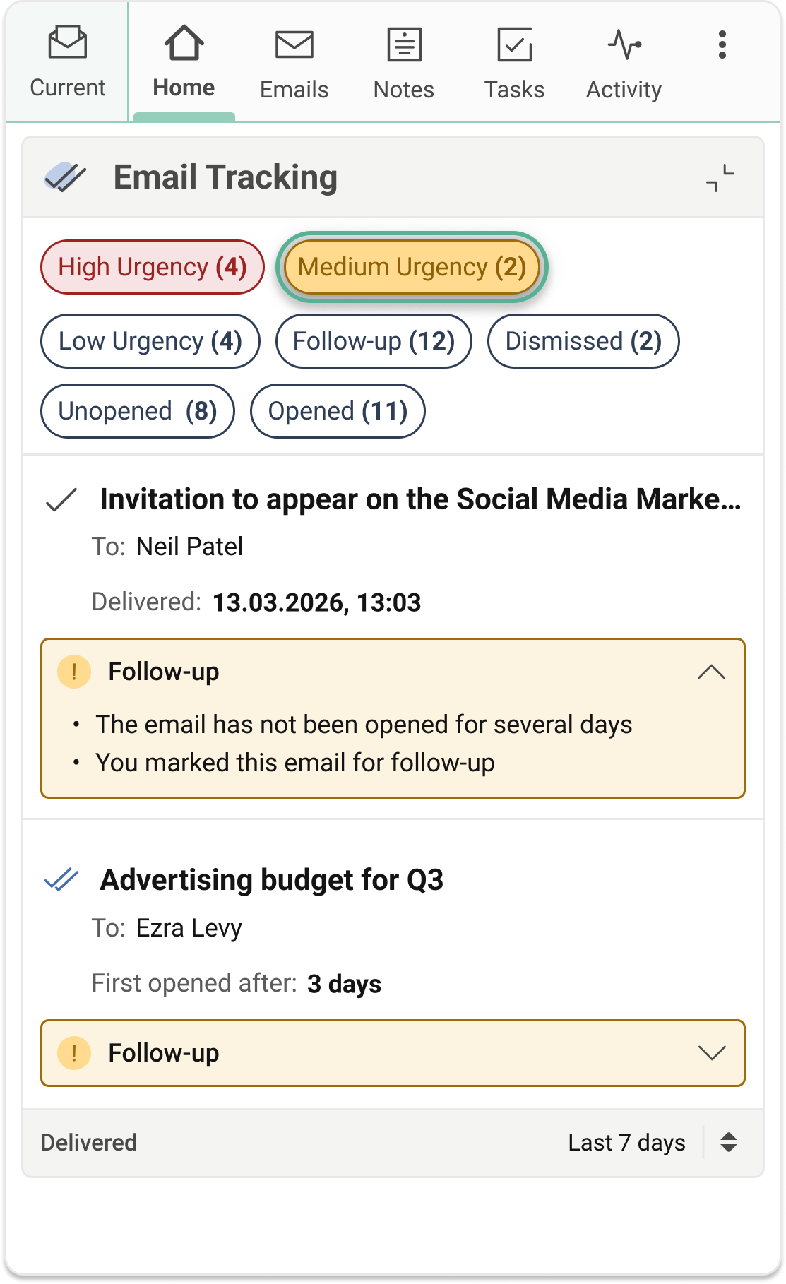Deselect the Medium Urgency (2) filter
This screenshot has width=786, height=1284.
click(412, 267)
